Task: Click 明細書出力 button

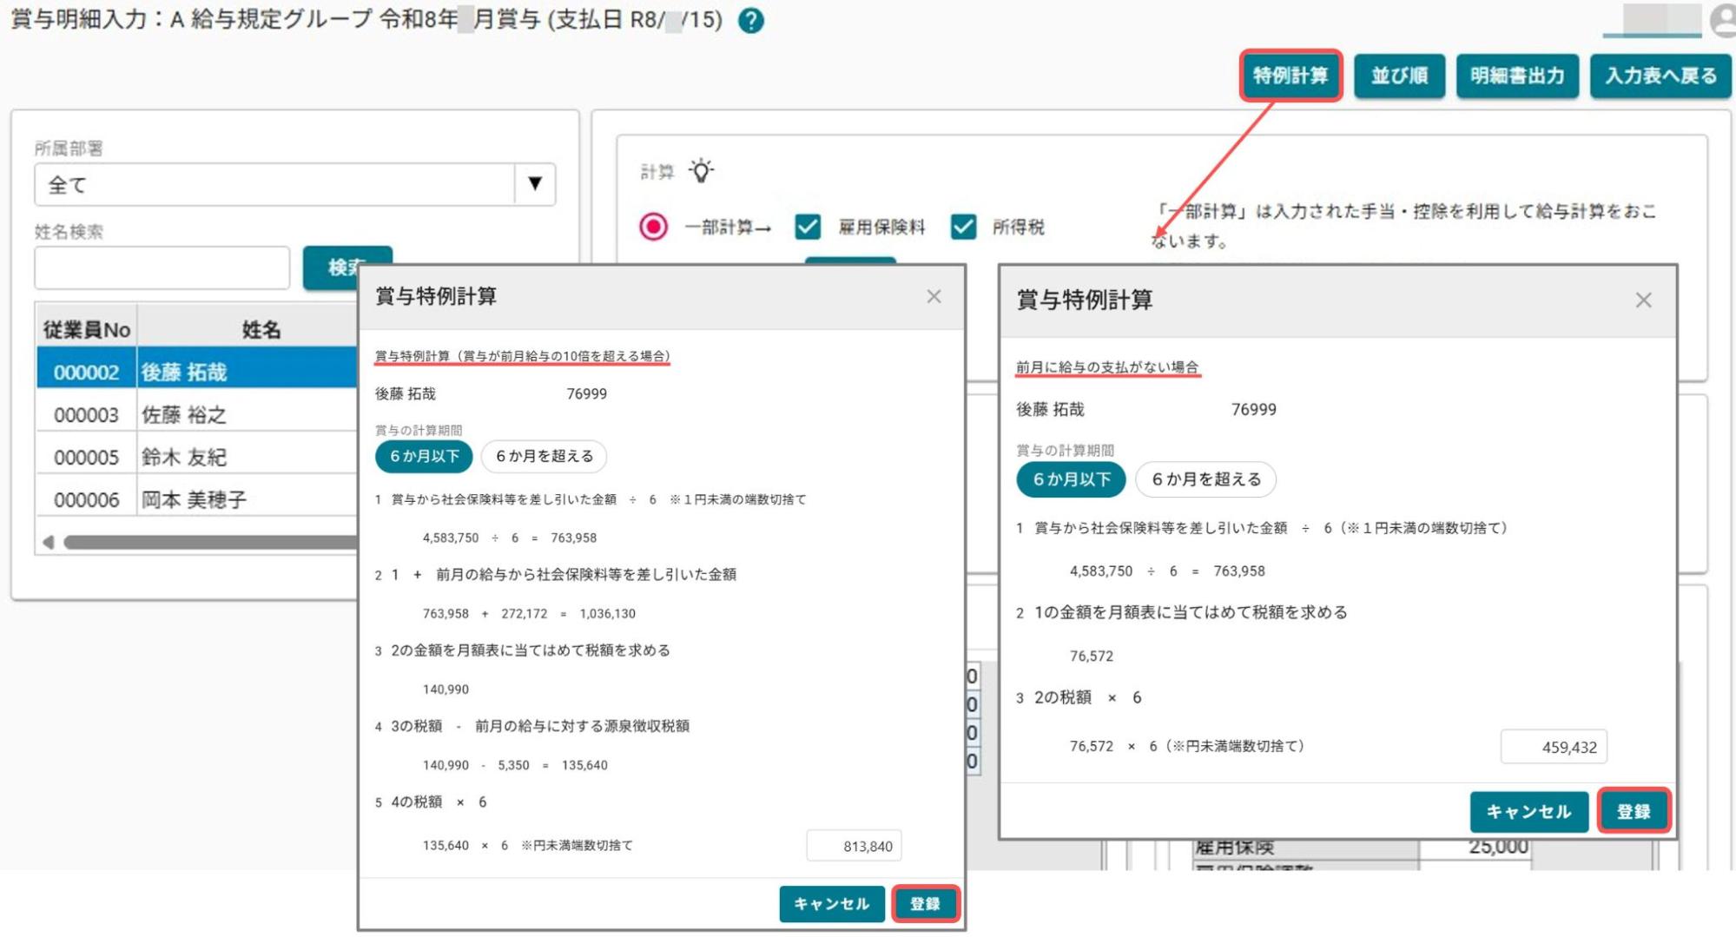Action: tap(1517, 76)
